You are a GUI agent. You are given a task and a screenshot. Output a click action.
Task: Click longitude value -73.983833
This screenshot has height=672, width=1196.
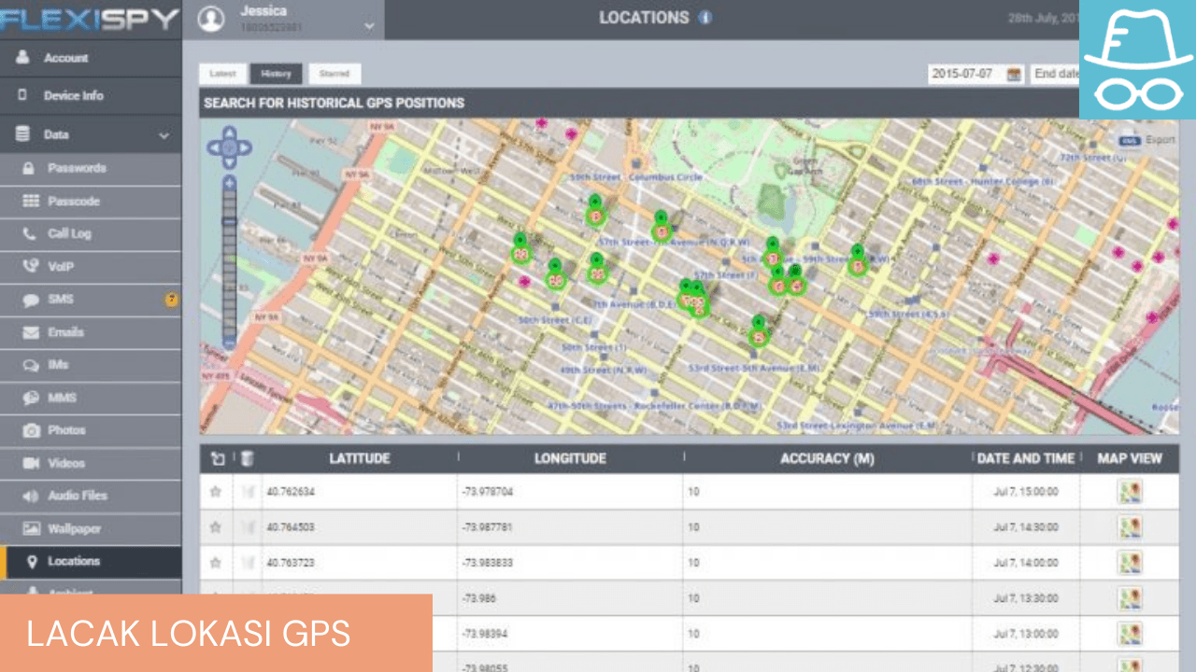click(488, 563)
